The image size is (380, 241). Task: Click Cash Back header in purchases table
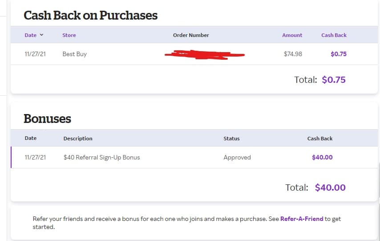coord(334,35)
